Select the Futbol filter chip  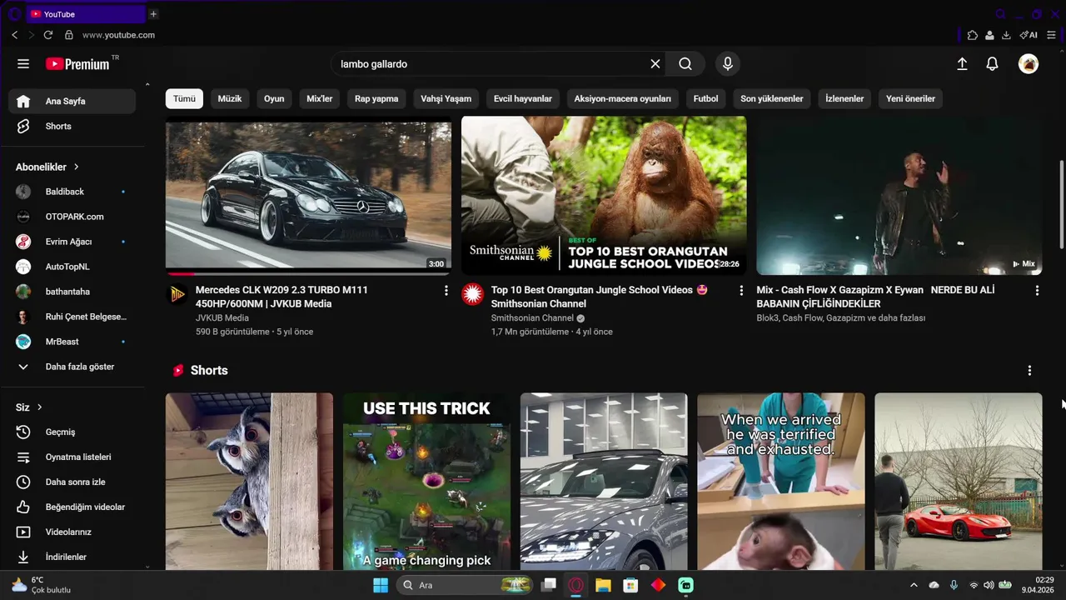(x=705, y=98)
